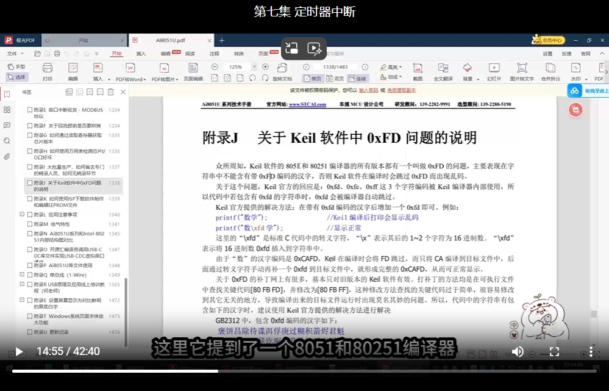Click the 图片转文字 OCR tool
Screen dimensions: 609x391
(522, 72)
